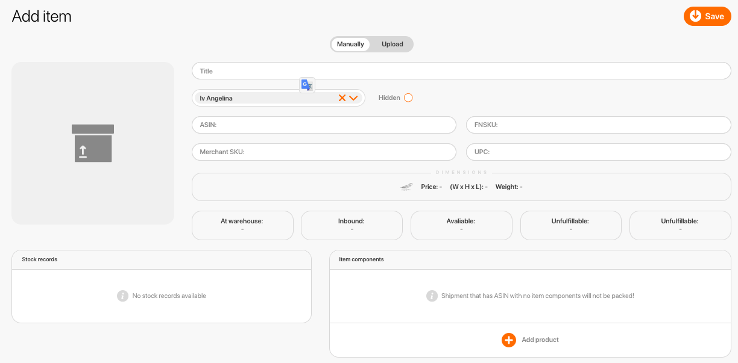The height and width of the screenshot is (363, 738).
Task: Clear the Iv Angelina selection with X
Action: click(x=342, y=98)
